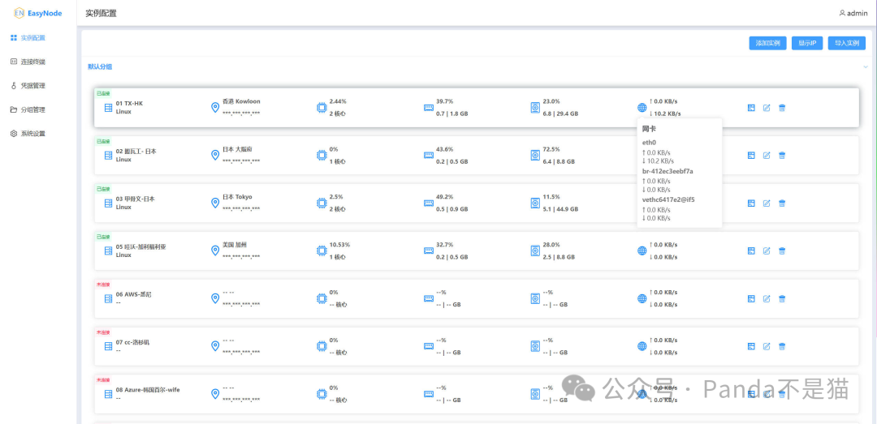Go to 凭据管理 in sidebar
Viewport: 877px width, 424px height.
pos(28,86)
